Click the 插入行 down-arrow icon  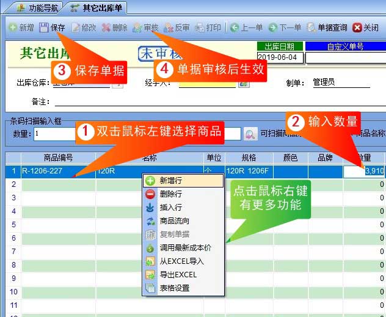pyautogui.click(x=150, y=208)
